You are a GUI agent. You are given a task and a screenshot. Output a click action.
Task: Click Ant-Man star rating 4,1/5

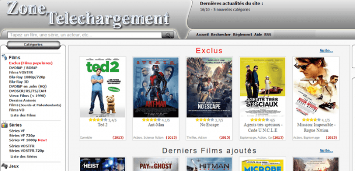coord(156,120)
